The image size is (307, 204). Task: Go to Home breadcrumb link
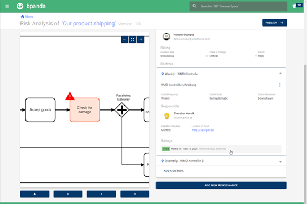tap(29, 17)
